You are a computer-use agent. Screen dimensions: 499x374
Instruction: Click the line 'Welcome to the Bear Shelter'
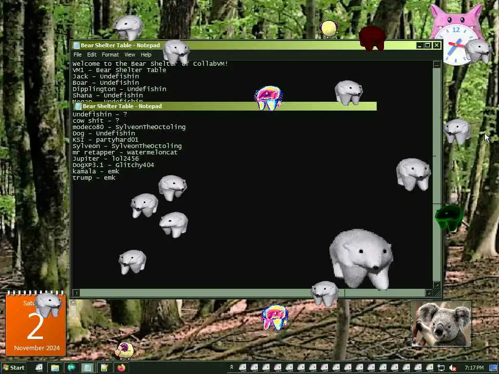point(150,64)
